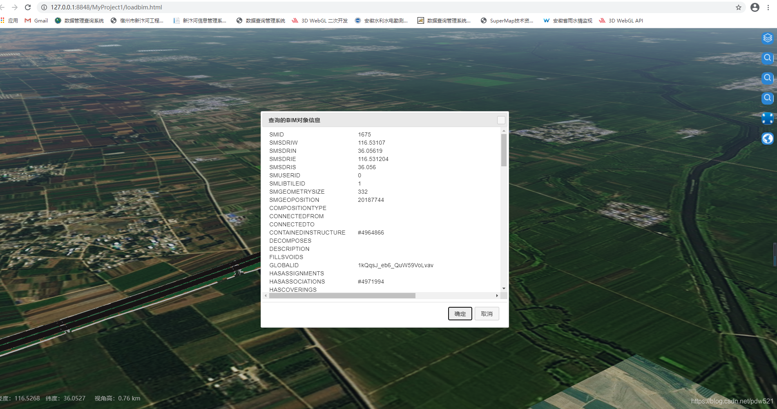Select the SMSDRIE value 116.531204
777x409 pixels.
[373, 159]
